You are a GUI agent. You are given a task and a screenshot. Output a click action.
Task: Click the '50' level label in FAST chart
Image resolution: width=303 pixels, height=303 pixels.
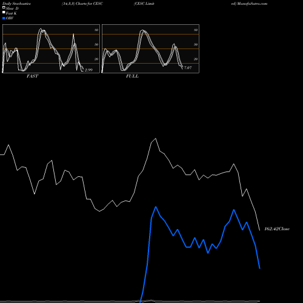[96, 44]
